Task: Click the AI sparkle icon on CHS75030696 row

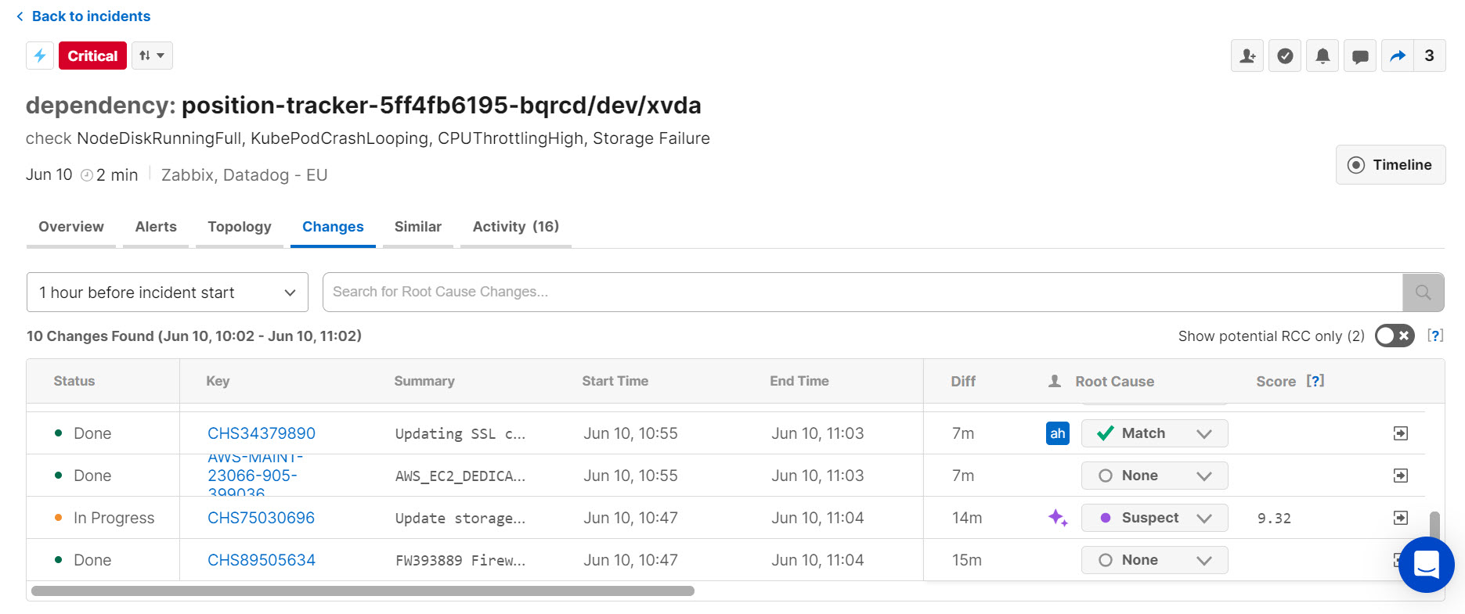Action: [1058, 518]
